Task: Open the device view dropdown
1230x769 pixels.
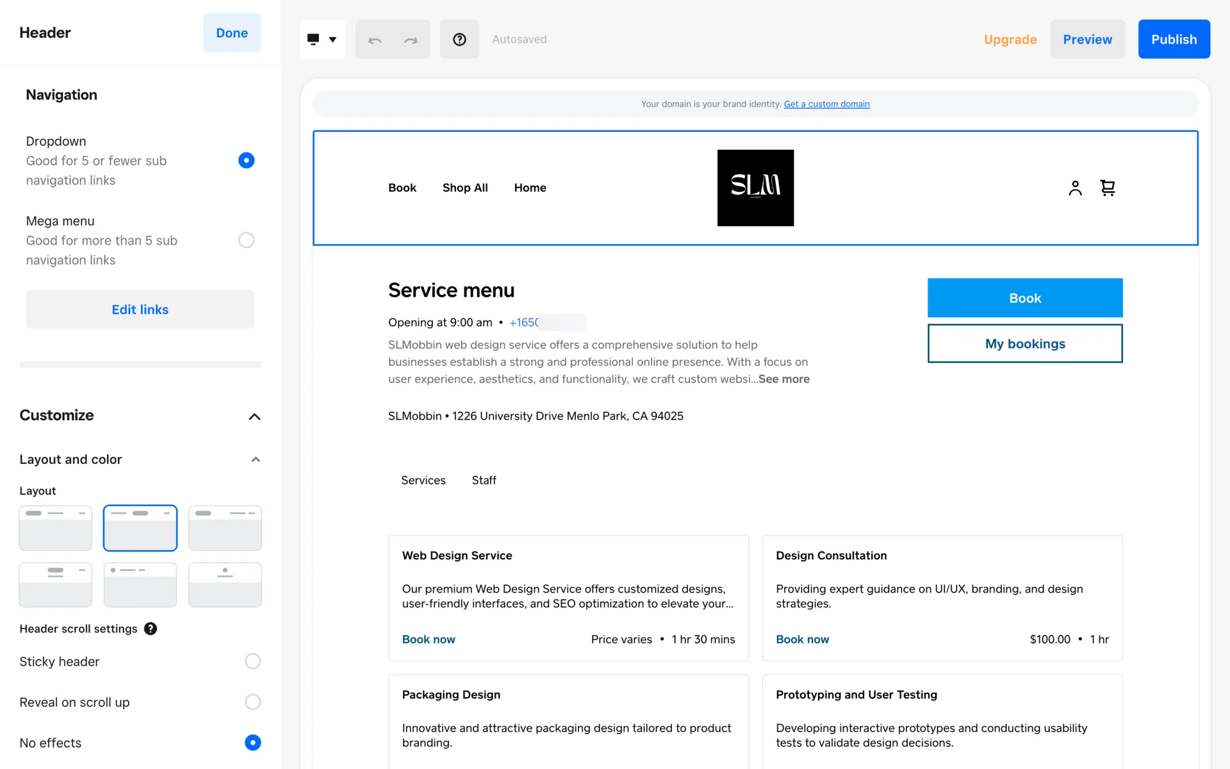Action: coord(322,40)
